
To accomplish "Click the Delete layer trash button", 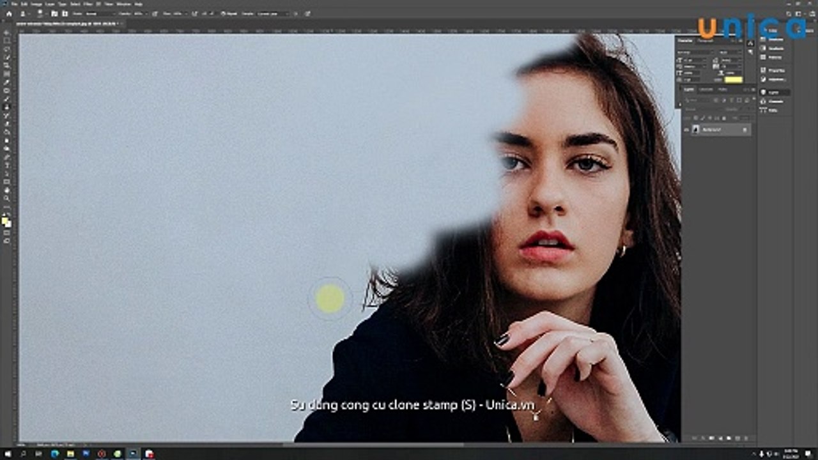I will coord(746,438).
